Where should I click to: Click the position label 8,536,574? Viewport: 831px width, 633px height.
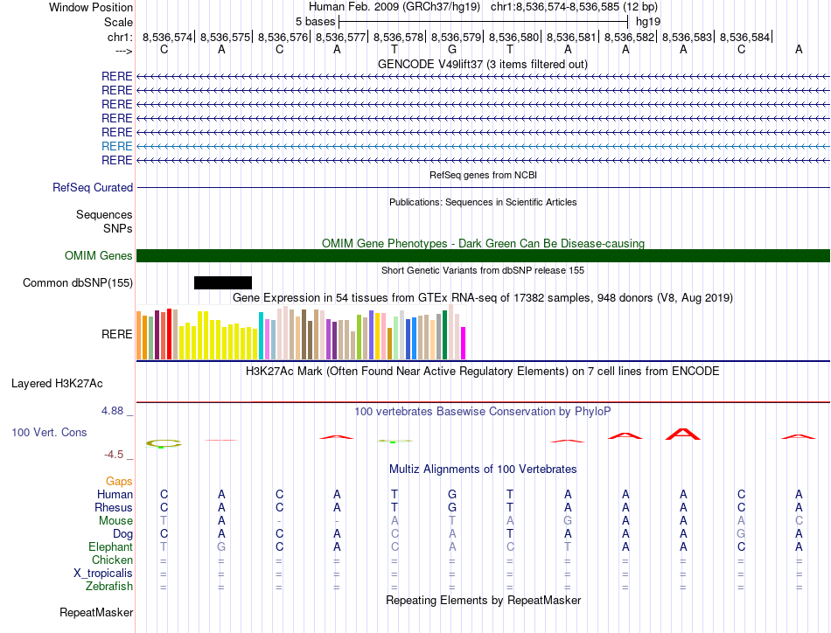coord(167,37)
